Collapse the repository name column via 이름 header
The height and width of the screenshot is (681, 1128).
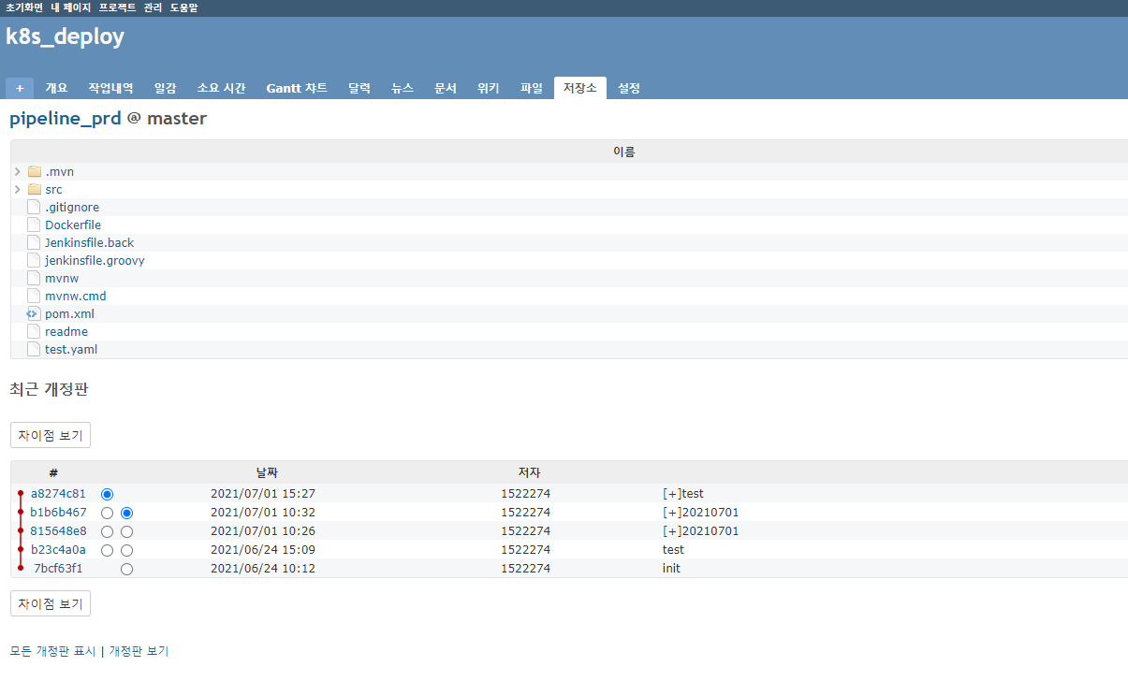[x=624, y=151]
